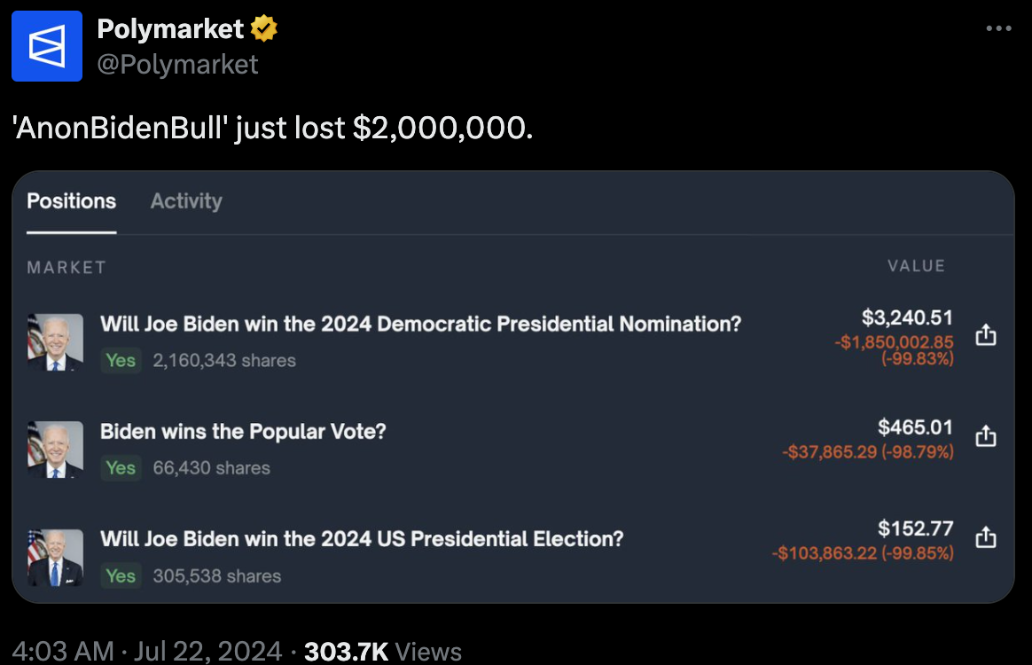Switch to the Activity tab
Image resolution: width=1032 pixels, height=665 pixels.
point(186,201)
